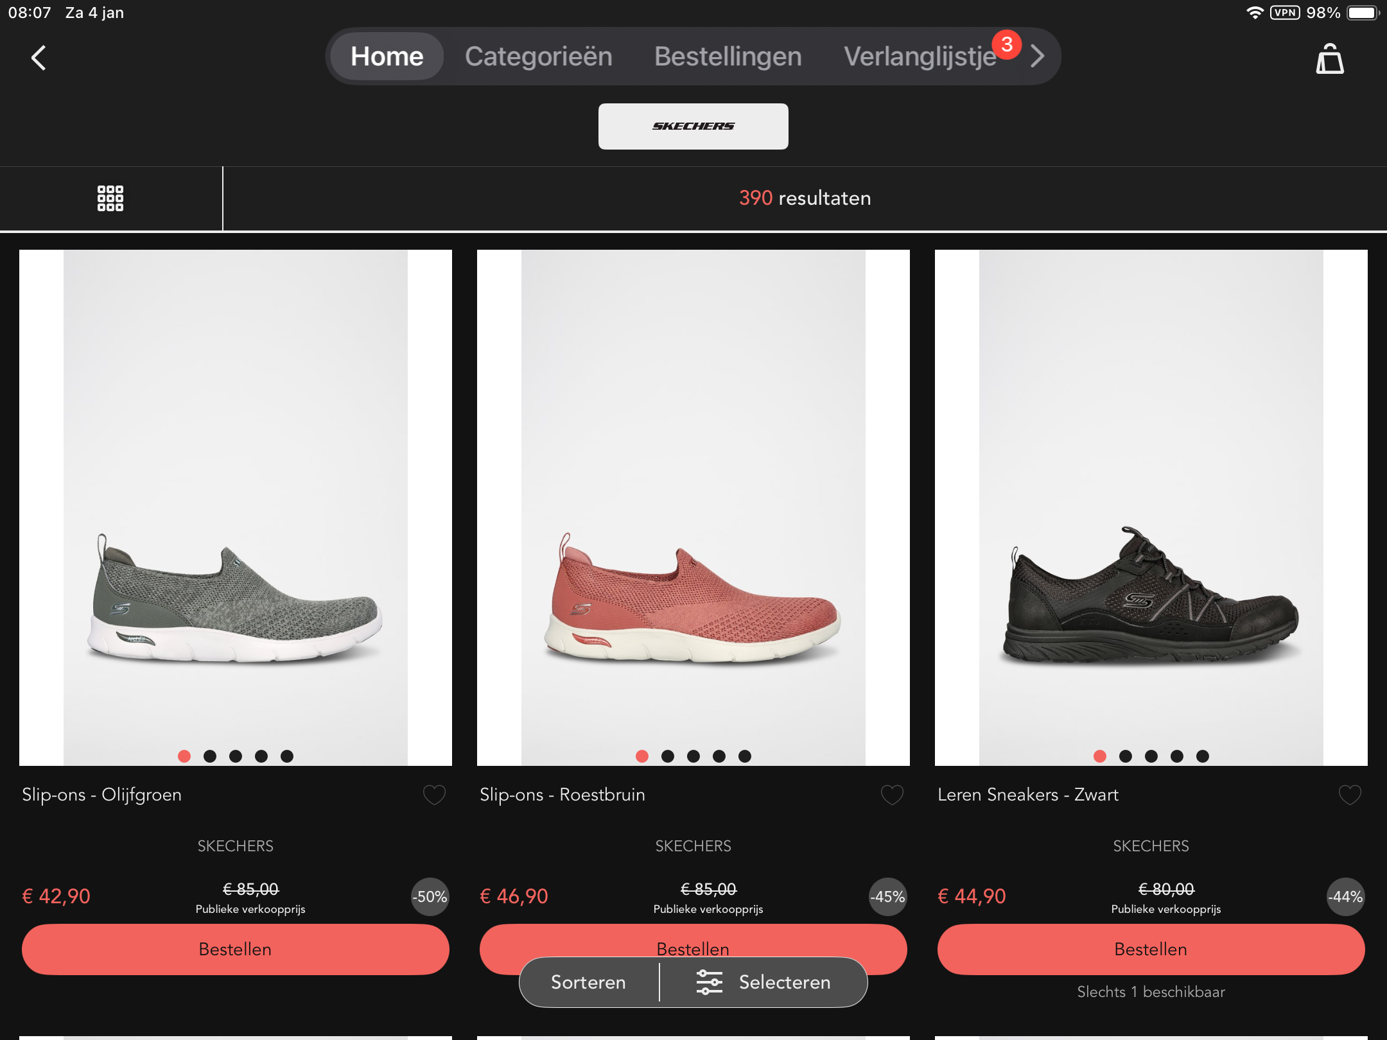Image resolution: width=1387 pixels, height=1040 pixels.
Task: Select the last carousel dot under Leren Sneakers
Action: point(1202,757)
